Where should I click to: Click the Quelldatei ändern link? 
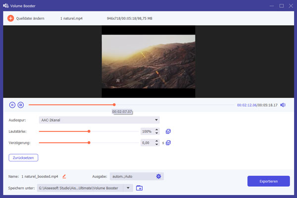30,18
